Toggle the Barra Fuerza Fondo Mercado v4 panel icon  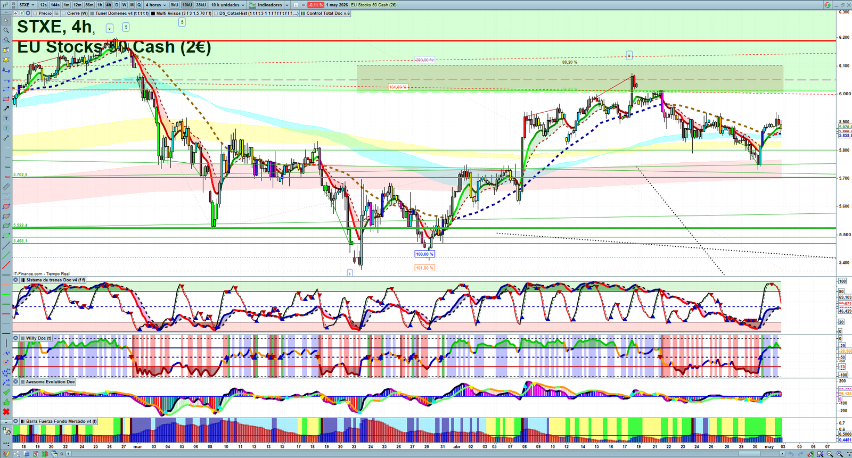click(23, 421)
